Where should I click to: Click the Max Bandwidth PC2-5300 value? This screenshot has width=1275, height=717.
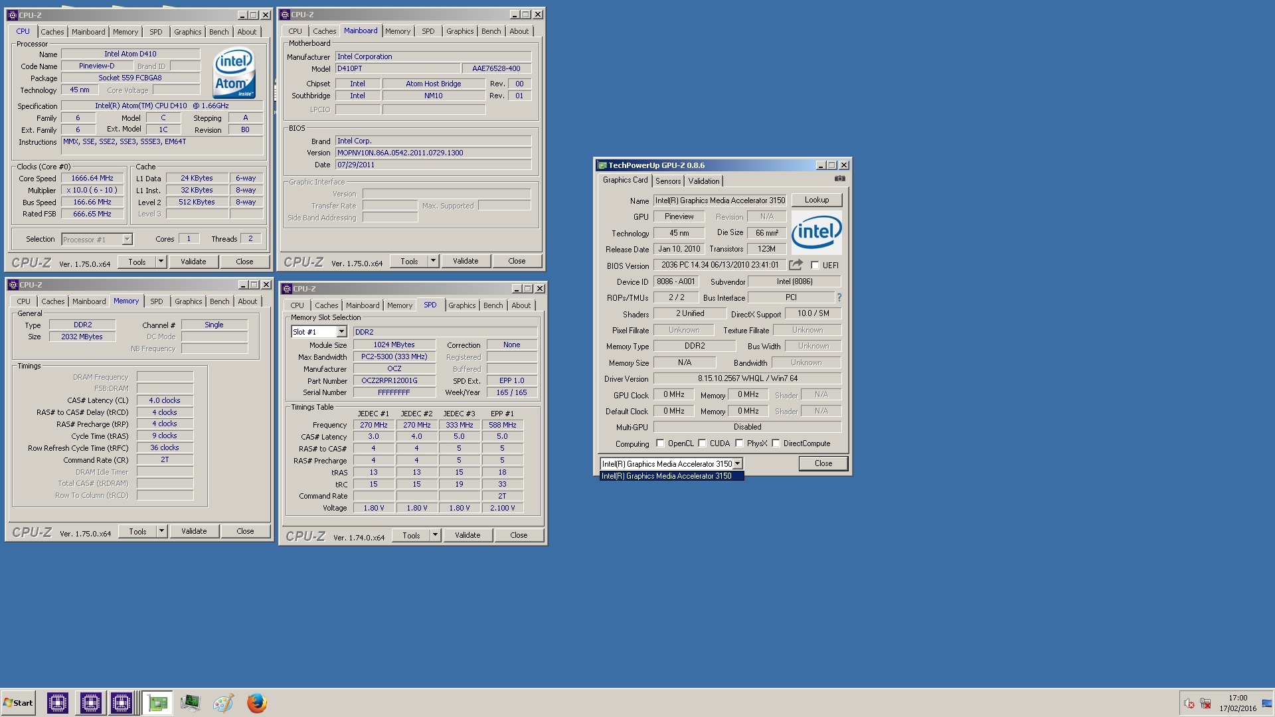click(394, 357)
